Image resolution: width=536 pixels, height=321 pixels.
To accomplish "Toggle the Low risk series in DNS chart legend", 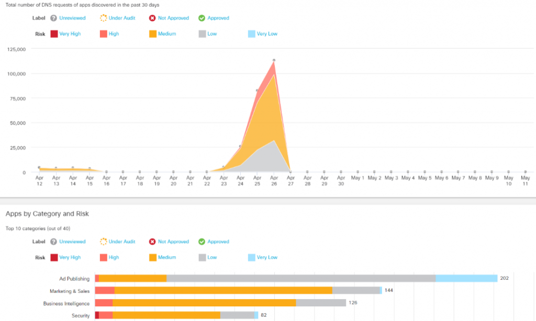I will [202, 34].
